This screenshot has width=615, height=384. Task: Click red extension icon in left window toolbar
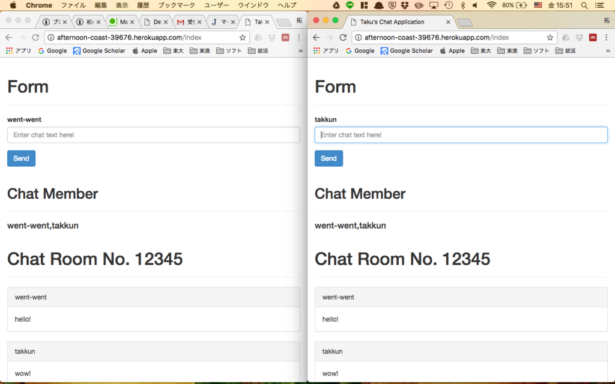coord(285,37)
